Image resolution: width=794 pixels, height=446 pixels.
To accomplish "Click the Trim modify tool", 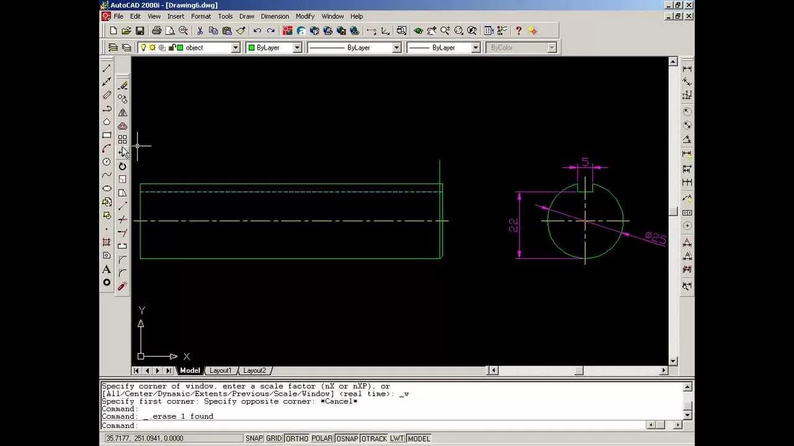I will pos(123,219).
